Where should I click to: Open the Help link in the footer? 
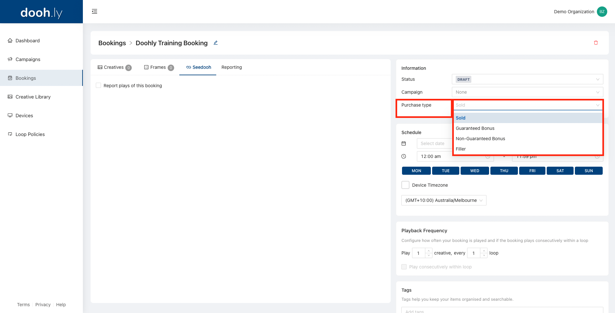[x=61, y=305]
